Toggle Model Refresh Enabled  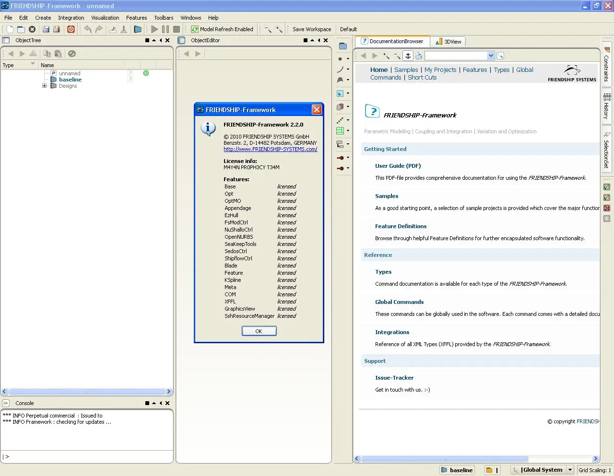click(x=222, y=29)
